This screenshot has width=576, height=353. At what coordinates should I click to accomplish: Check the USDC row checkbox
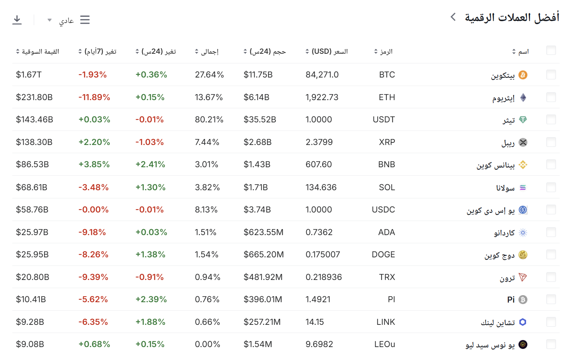tap(551, 210)
